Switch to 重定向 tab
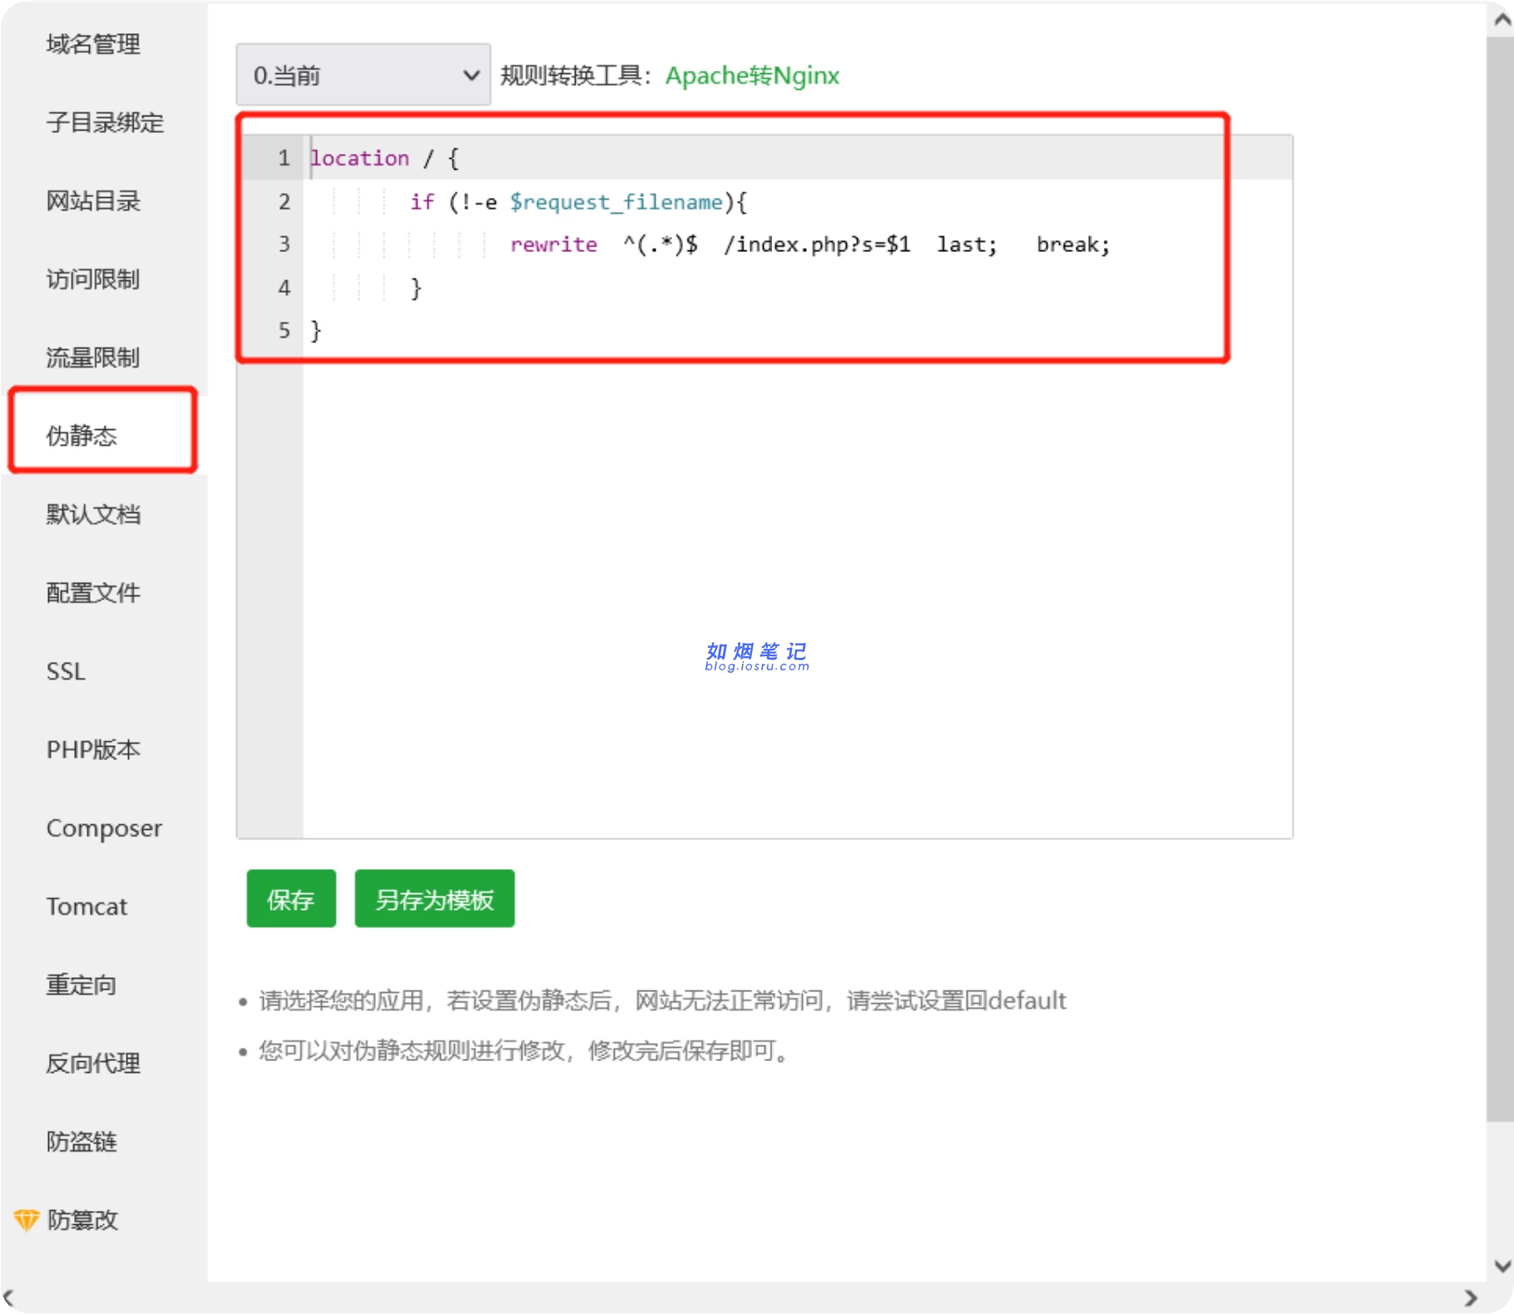The image size is (1514, 1314). [x=82, y=985]
